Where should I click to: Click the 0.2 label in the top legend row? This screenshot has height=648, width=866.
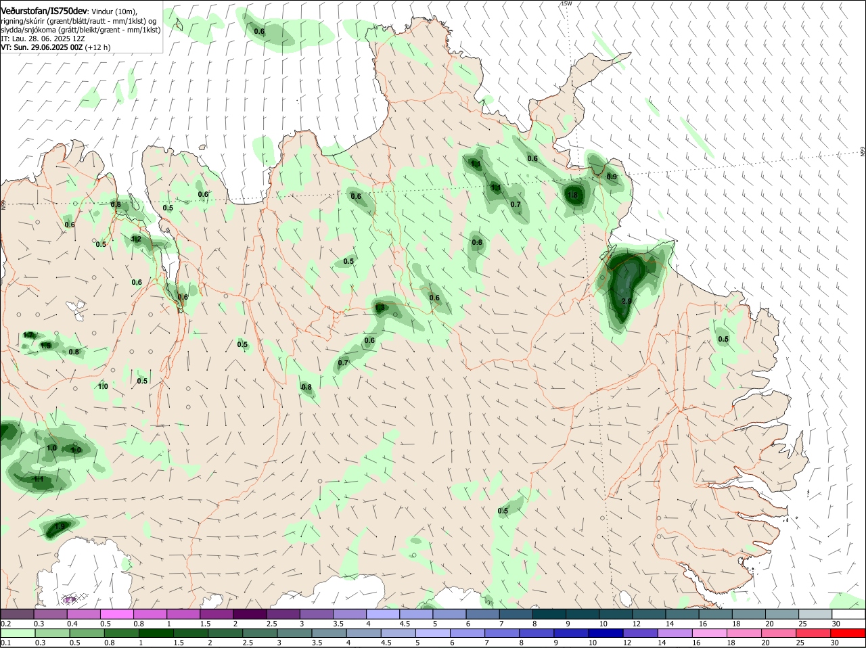pos(5,624)
